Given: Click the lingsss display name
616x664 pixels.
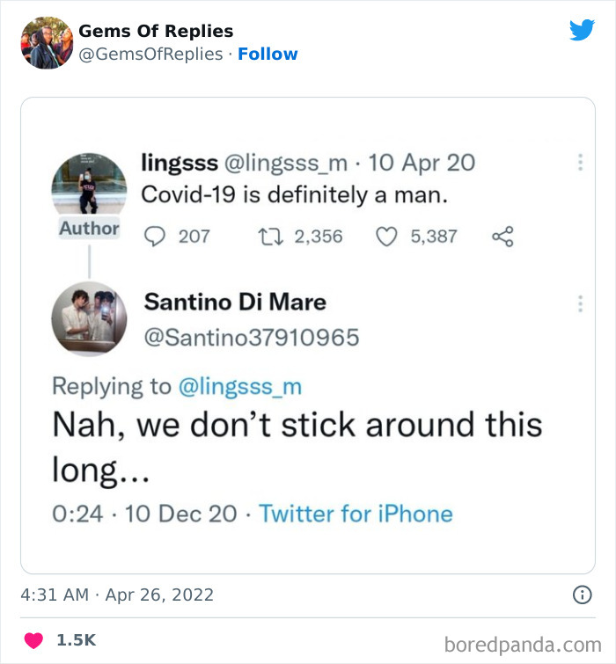Looking at the screenshot, I should pos(180,163).
